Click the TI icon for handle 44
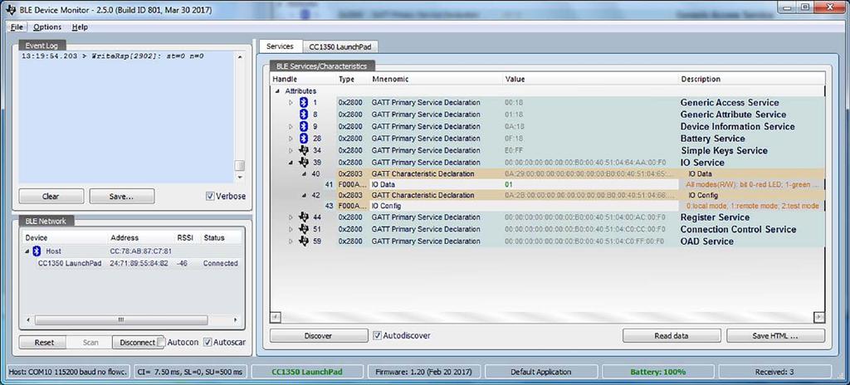Viewport: 850px width, 385px height. tap(304, 217)
